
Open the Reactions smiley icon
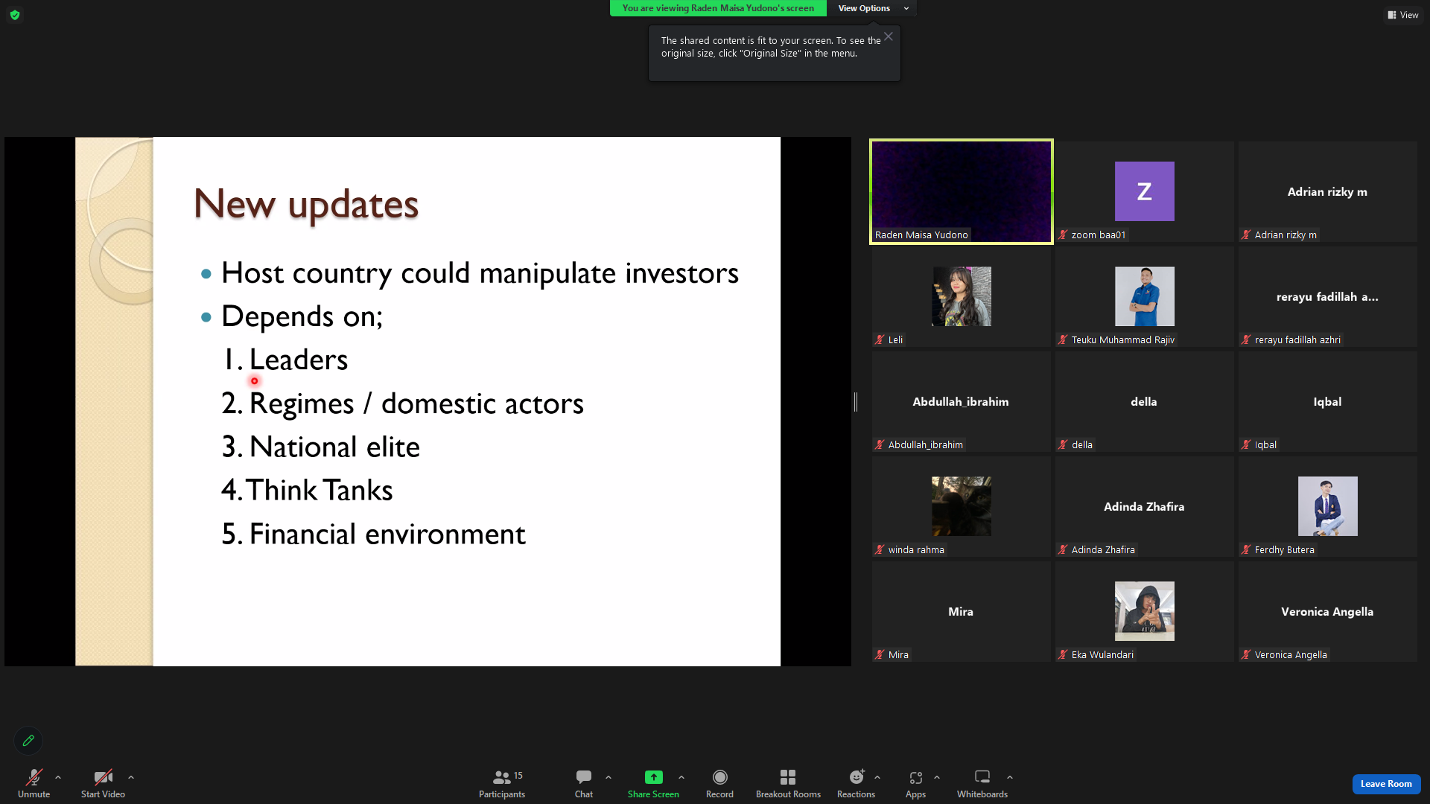857,777
